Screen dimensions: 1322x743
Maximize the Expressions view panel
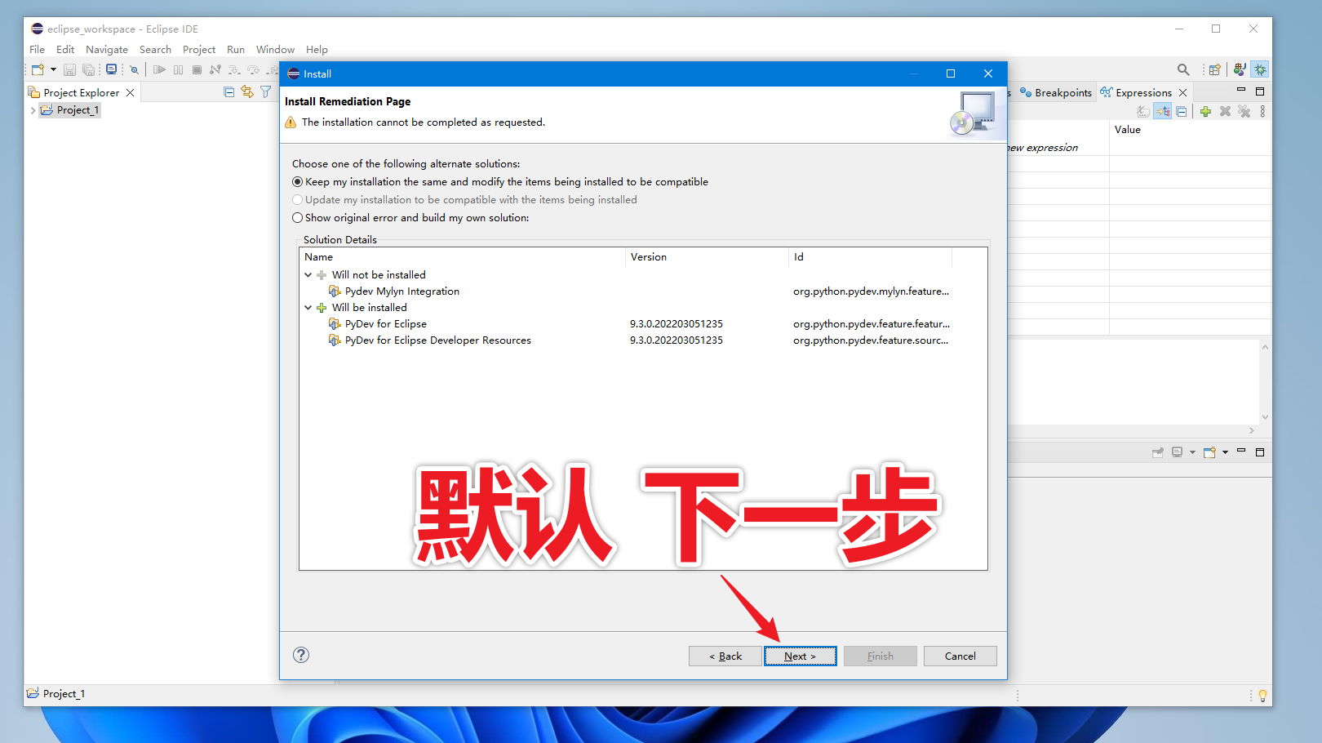coord(1260,91)
